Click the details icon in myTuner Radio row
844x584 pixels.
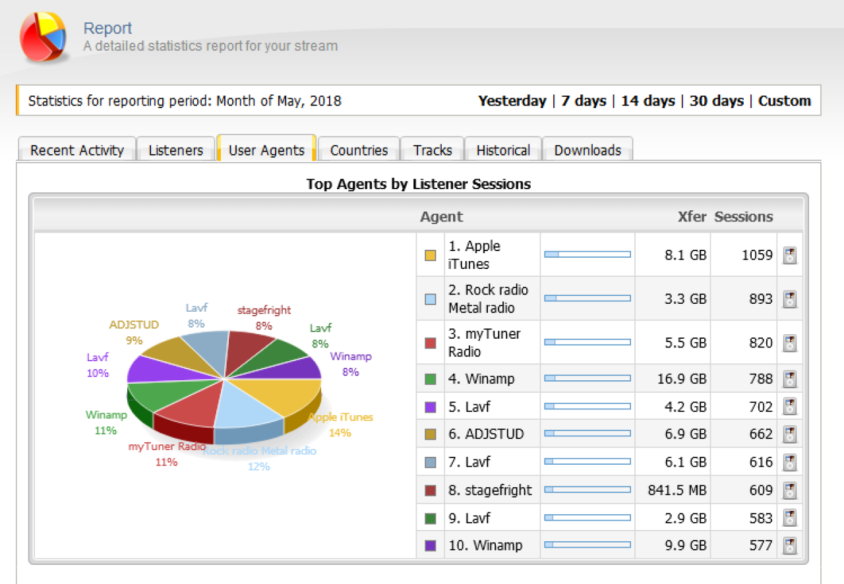[x=789, y=343]
